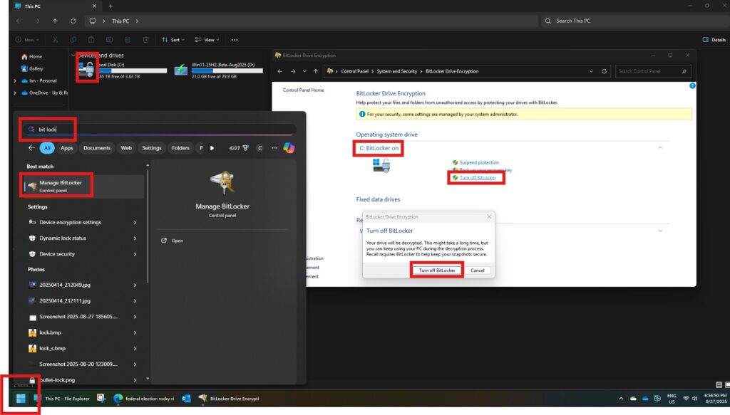
Task: Expand the lower drive section chevron
Action: pos(660,230)
